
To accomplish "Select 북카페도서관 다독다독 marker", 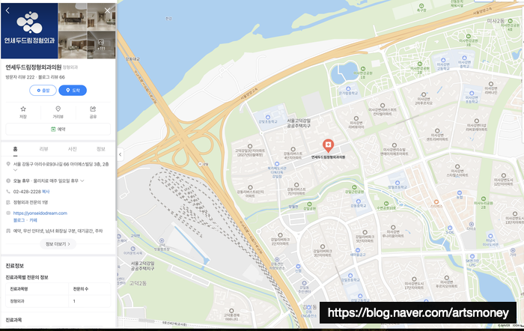I will tap(277, 164).
